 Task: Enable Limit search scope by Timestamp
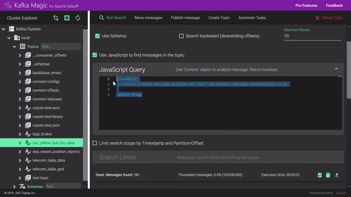(95, 143)
